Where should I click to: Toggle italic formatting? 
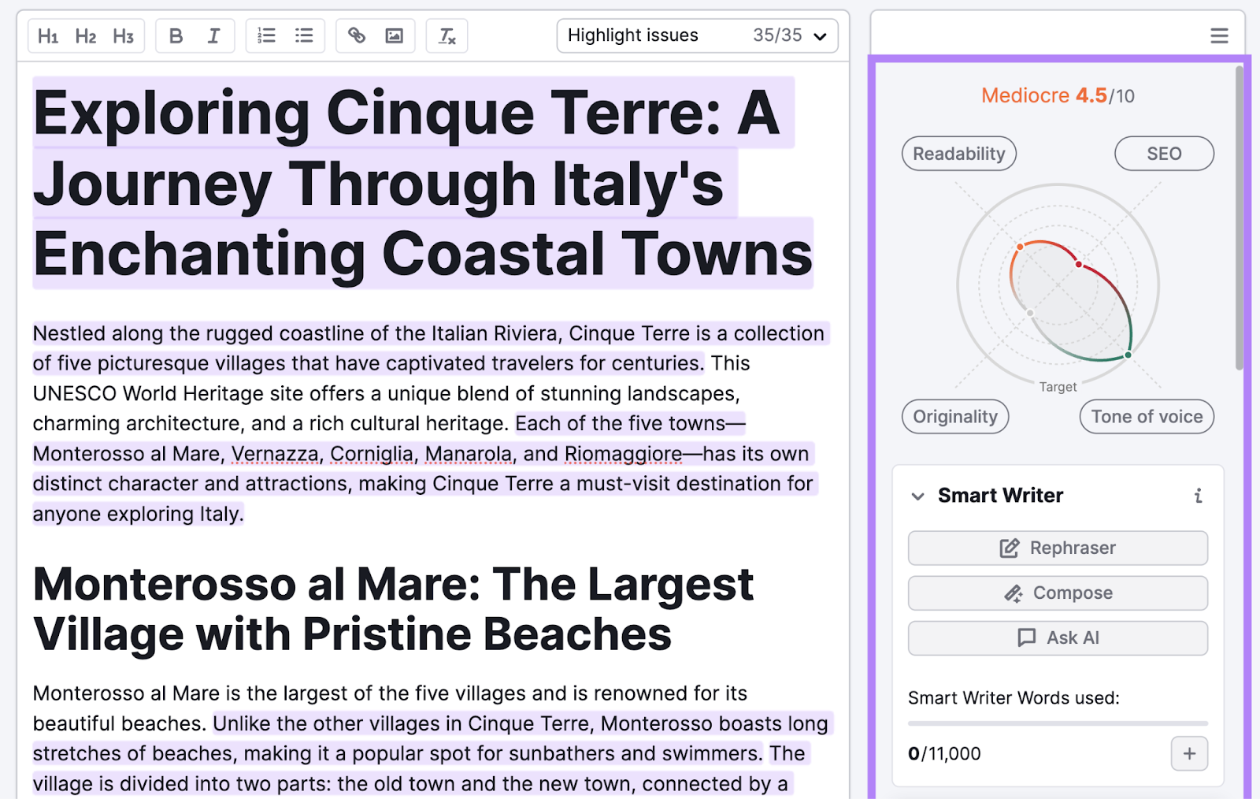coord(213,36)
